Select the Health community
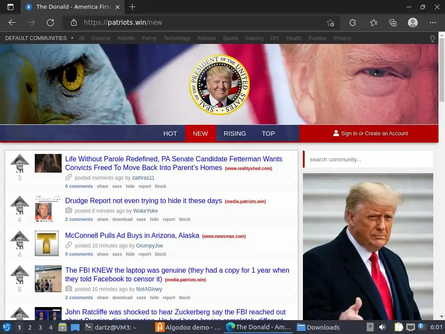Viewport: 445px width, 334px height. (294, 38)
